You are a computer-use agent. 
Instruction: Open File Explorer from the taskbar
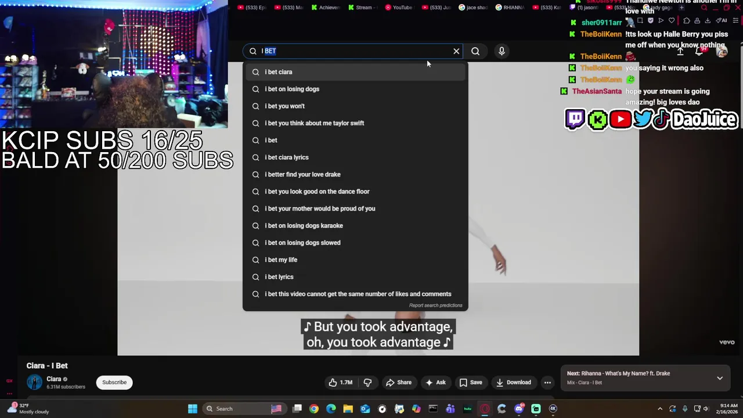pyautogui.click(x=348, y=409)
